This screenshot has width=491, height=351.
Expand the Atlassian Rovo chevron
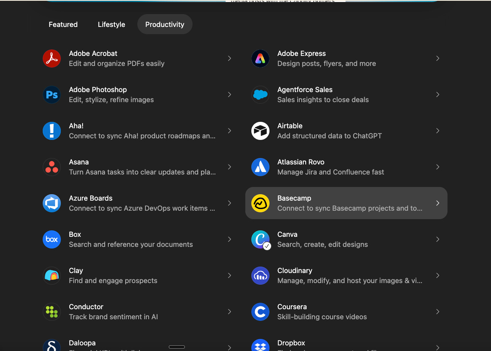[438, 167]
